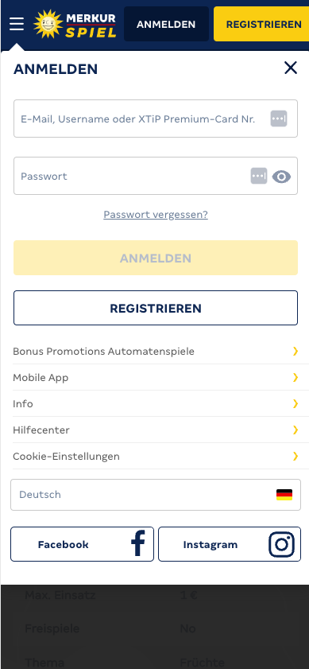Click the Facebook logo icon
The image size is (309, 669).
tap(138, 543)
